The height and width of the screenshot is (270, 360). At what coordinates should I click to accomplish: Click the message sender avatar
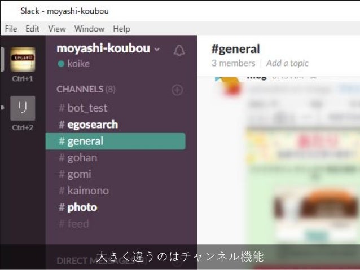(228, 87)
